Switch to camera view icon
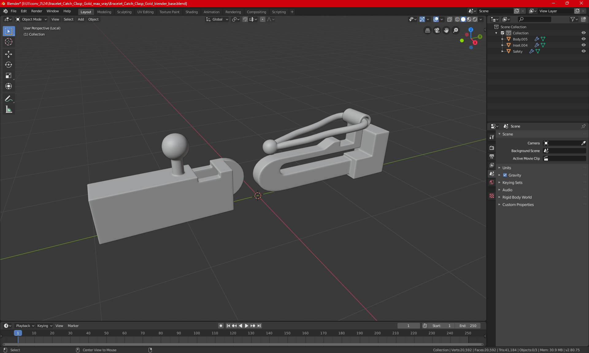 (x=437, y=30)
